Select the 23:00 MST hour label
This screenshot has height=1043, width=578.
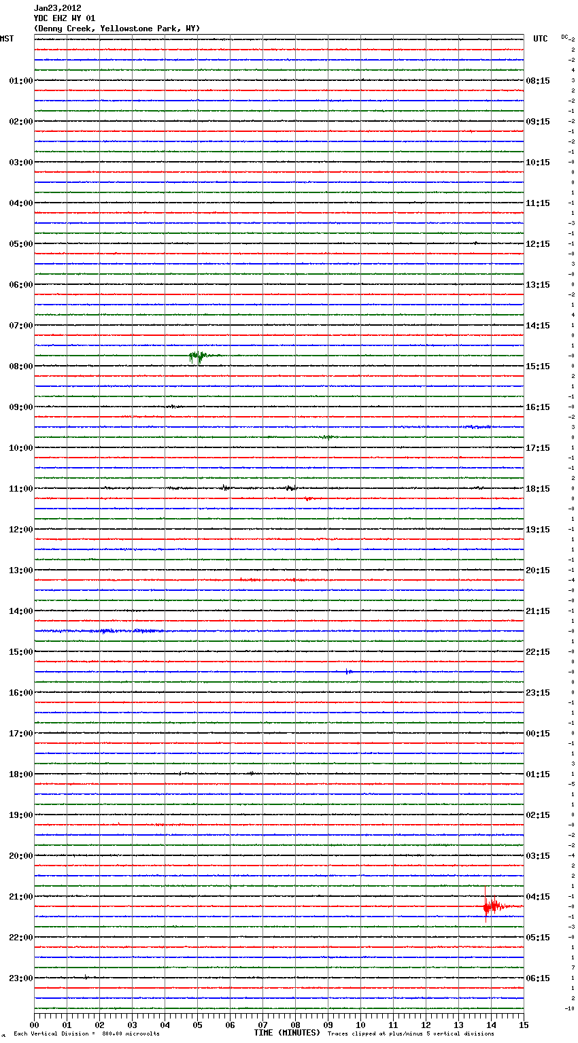click(21, 978)
